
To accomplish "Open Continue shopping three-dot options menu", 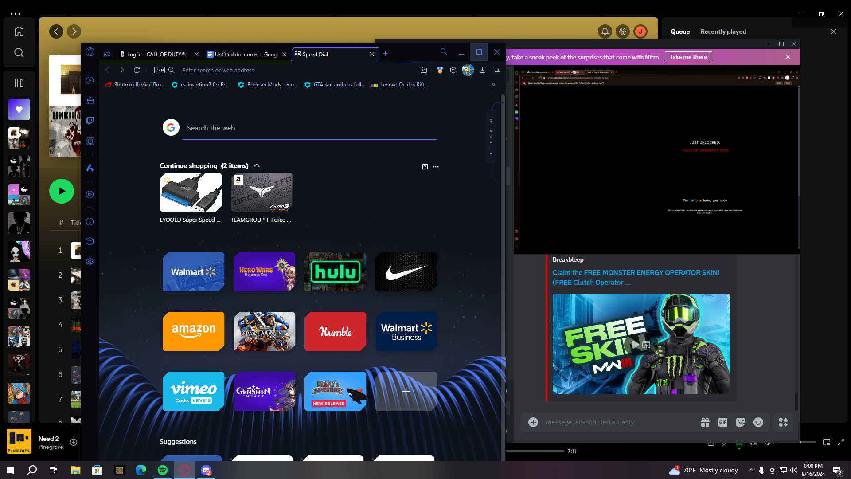I will pyautogui.click(x=436, y=167).
